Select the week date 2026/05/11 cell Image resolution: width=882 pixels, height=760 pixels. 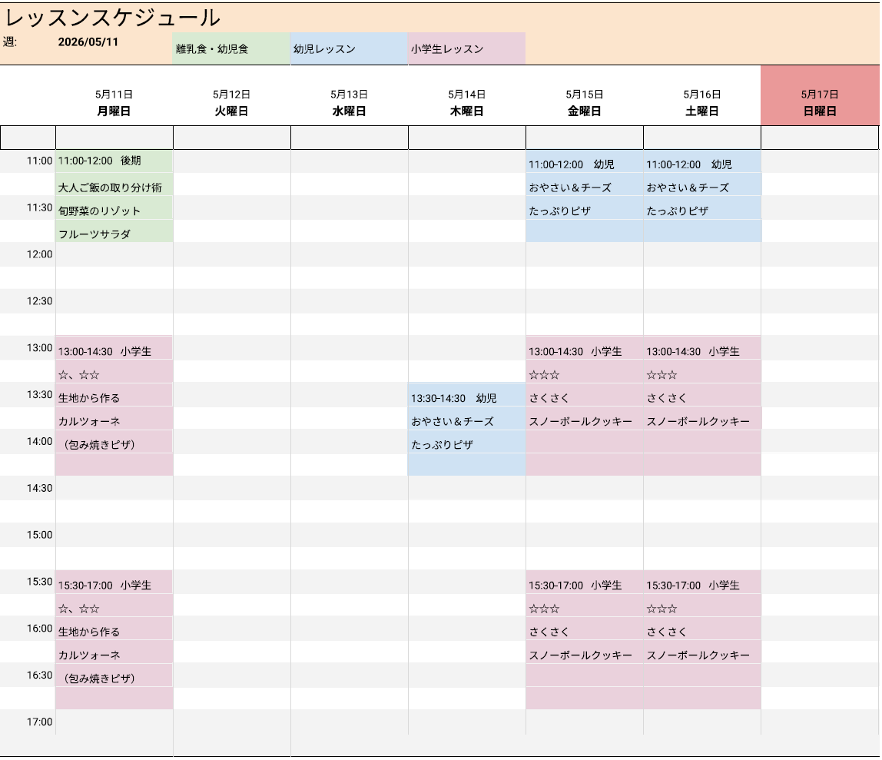(88, 42)
